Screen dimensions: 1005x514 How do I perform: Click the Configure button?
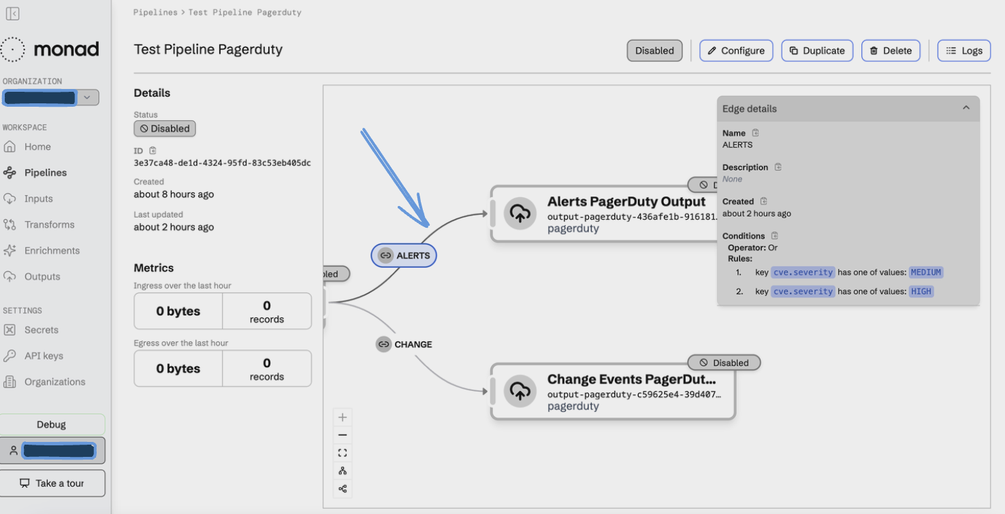(x=735, y=50)
